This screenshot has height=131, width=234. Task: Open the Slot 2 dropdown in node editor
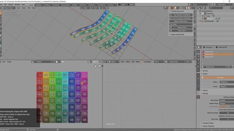point(159,62)
